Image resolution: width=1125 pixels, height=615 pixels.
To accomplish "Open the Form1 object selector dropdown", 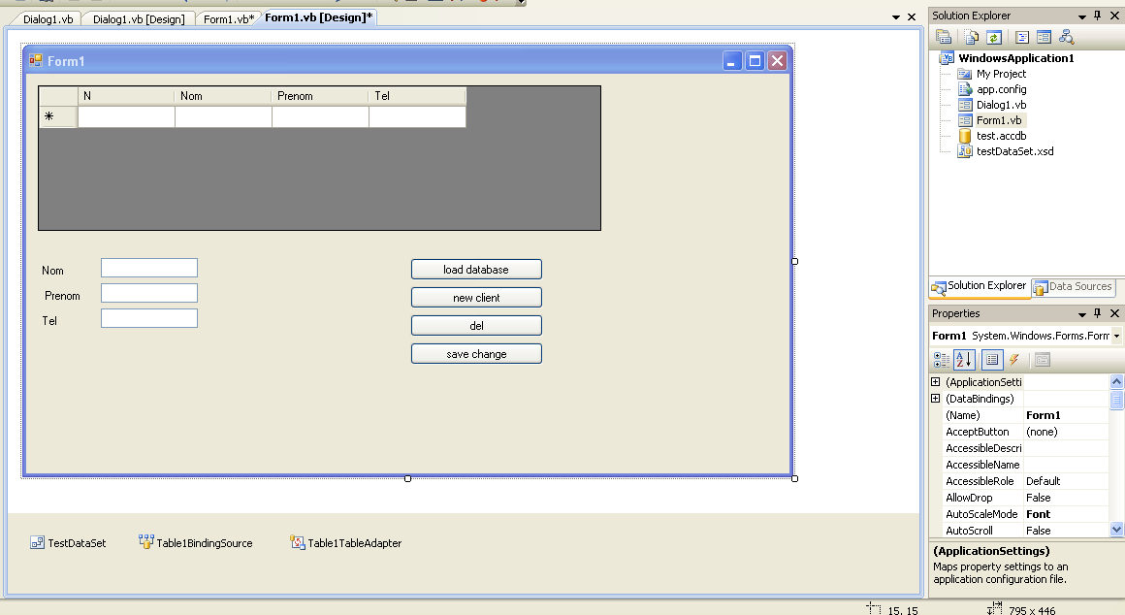I will point(1117,336).
